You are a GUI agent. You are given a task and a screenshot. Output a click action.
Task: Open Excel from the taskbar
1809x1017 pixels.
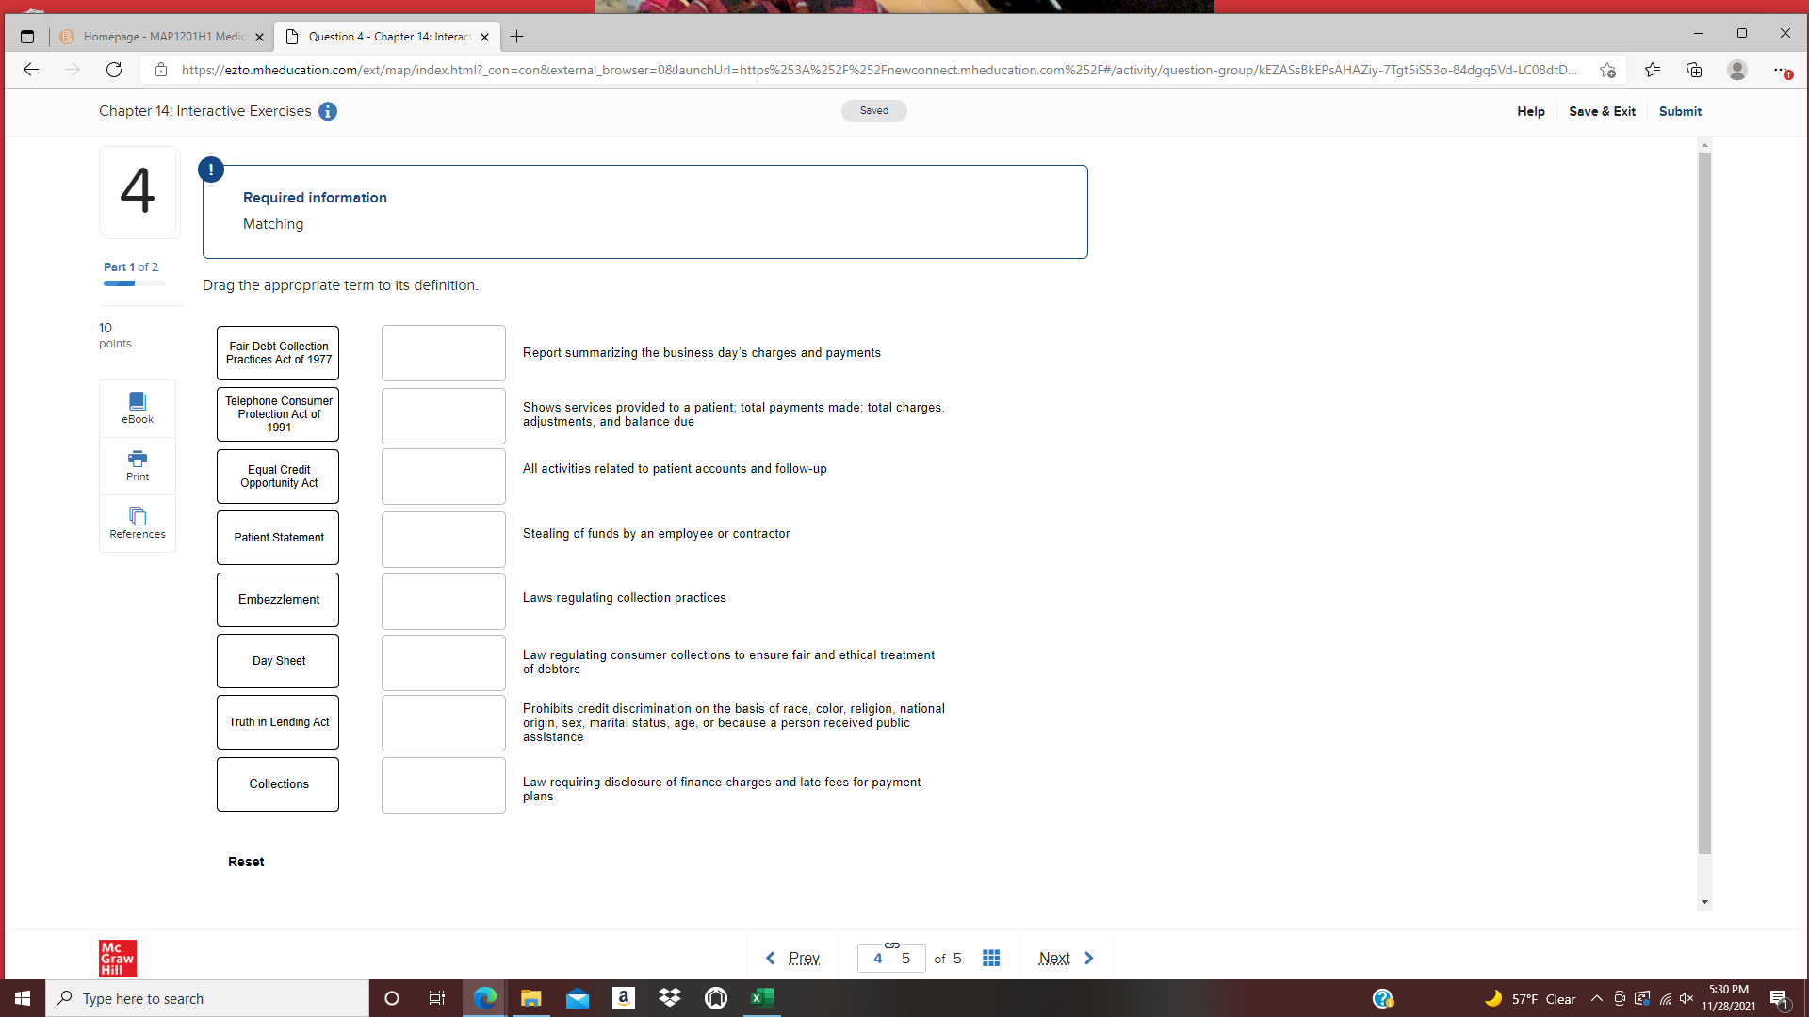point(762,998)
